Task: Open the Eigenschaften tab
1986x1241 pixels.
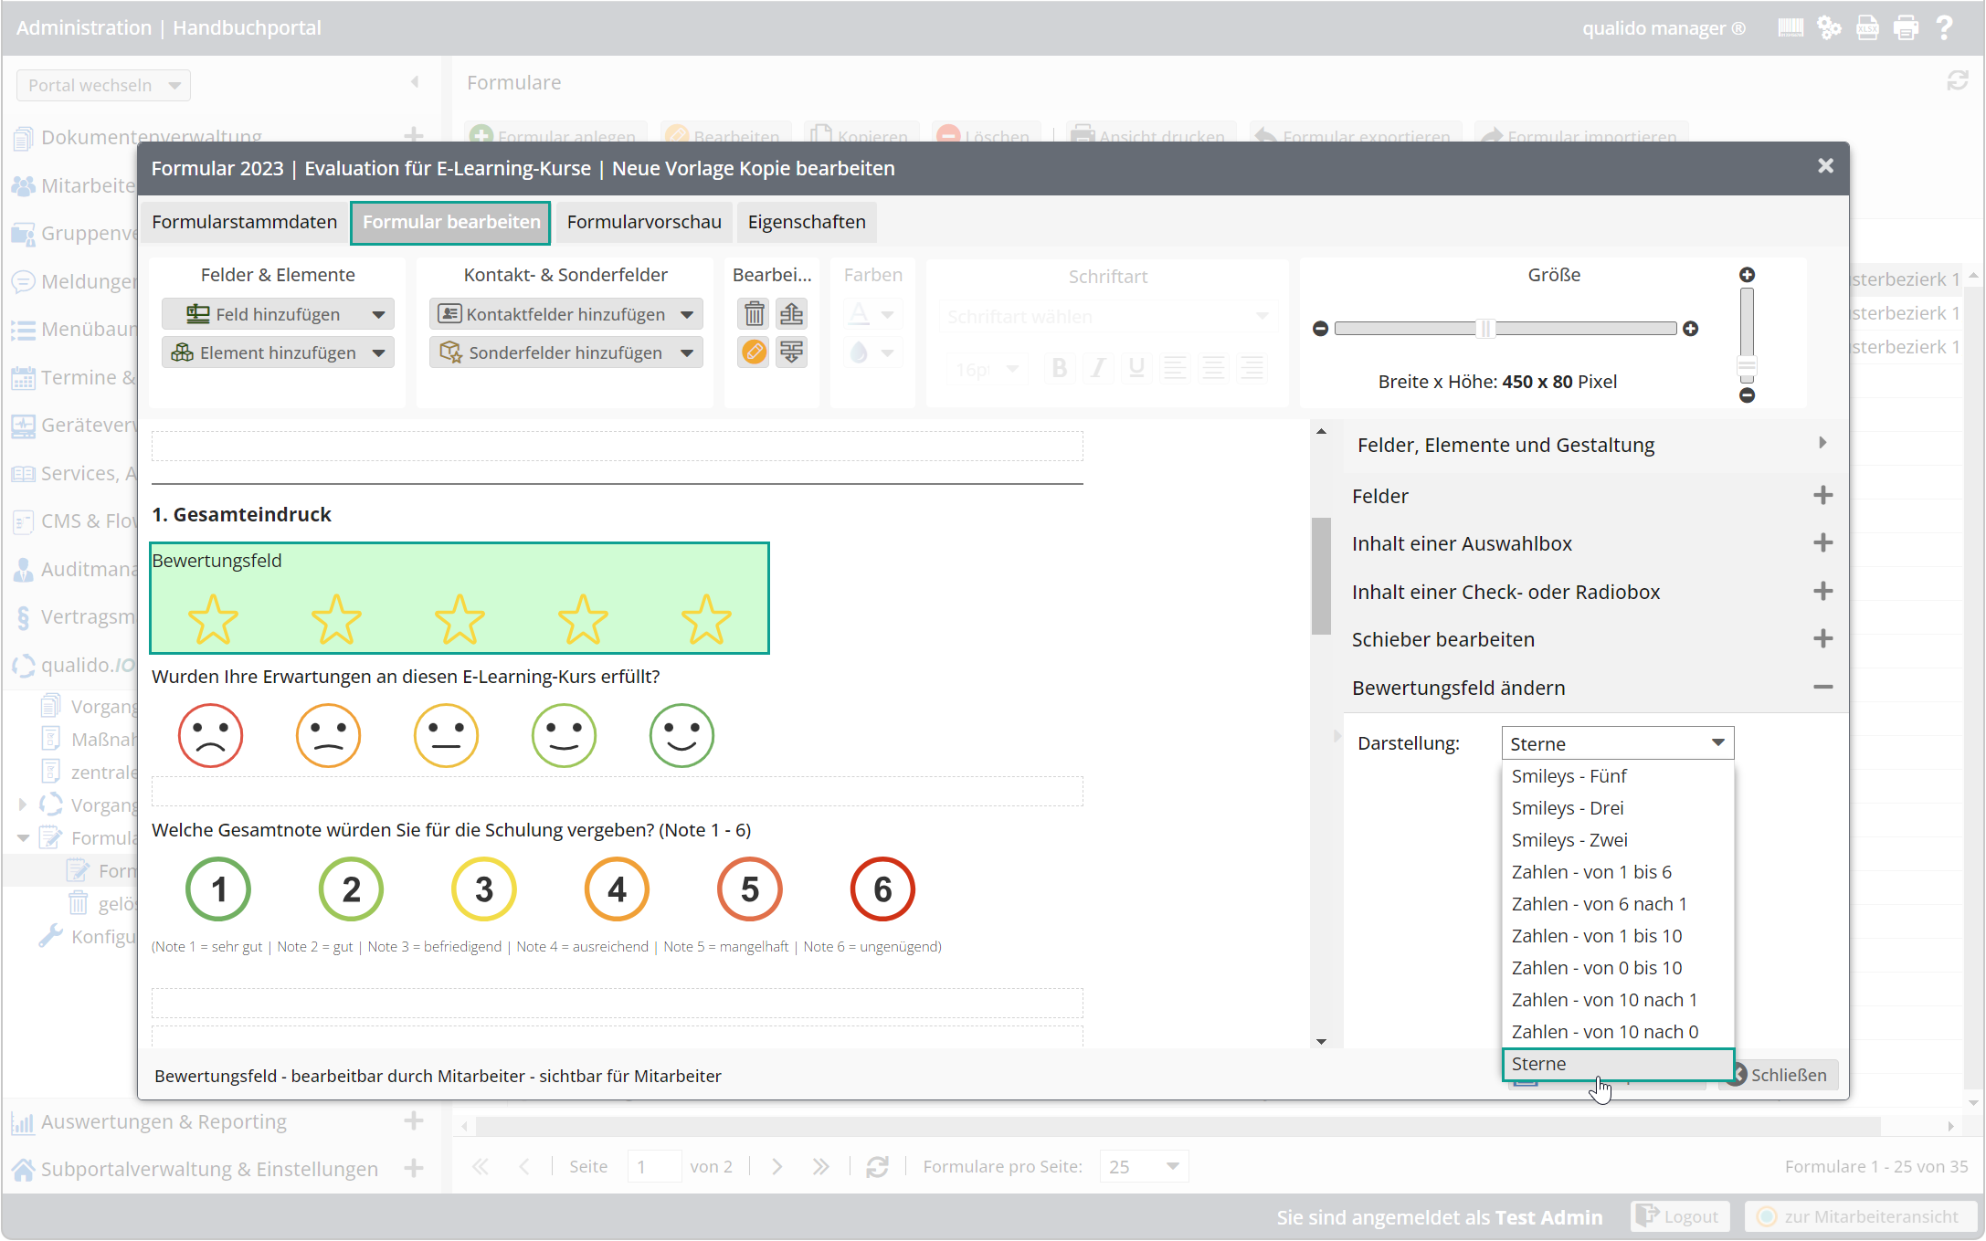Action: (x=807, y=222)
